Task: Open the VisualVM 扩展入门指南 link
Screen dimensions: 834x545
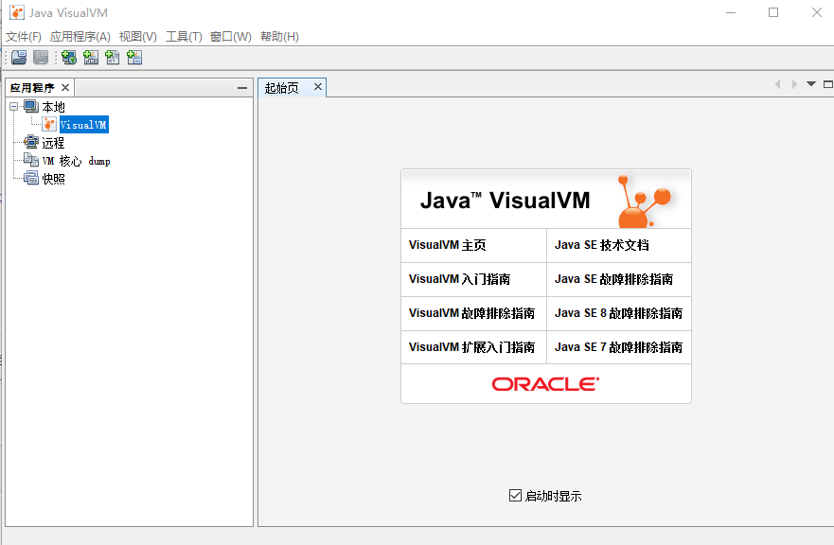Action: click(x=471, y=347)
